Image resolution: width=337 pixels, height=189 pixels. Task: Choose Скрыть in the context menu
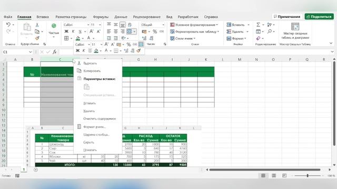tap(88, 142)
